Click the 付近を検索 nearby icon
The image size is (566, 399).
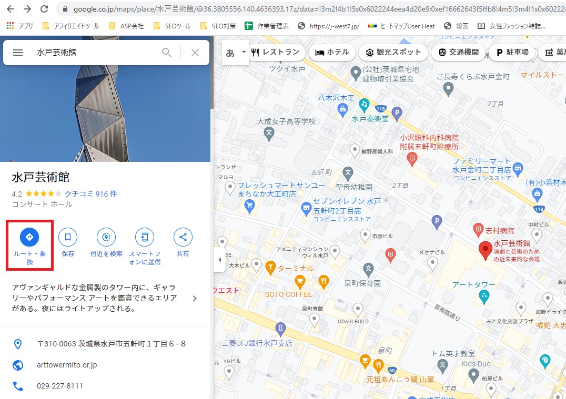[x=106, y=237]
